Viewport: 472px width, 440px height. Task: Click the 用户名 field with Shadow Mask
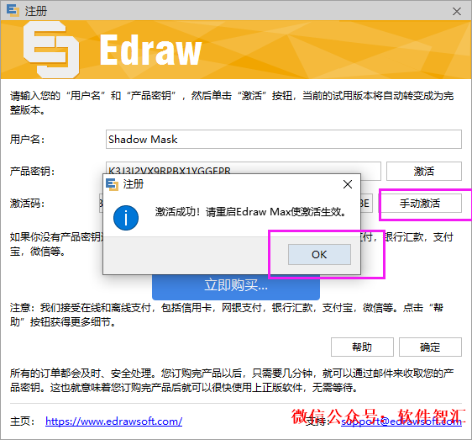coord(284,140)
